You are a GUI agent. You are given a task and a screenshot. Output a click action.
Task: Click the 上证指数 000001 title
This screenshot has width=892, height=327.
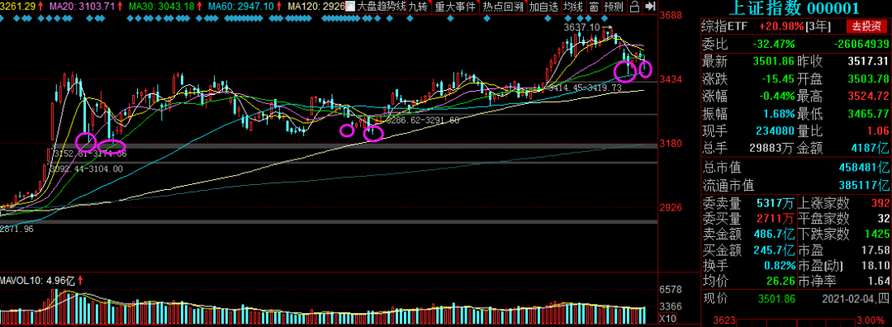[795, 8]
